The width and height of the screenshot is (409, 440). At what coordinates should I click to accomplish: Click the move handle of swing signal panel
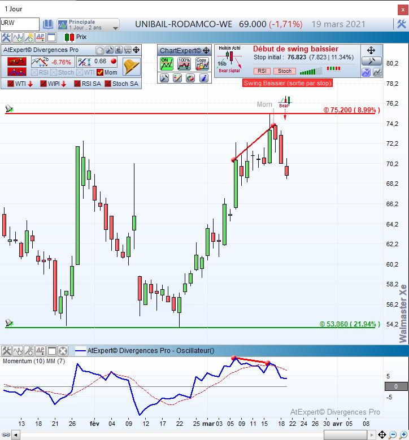371,50
